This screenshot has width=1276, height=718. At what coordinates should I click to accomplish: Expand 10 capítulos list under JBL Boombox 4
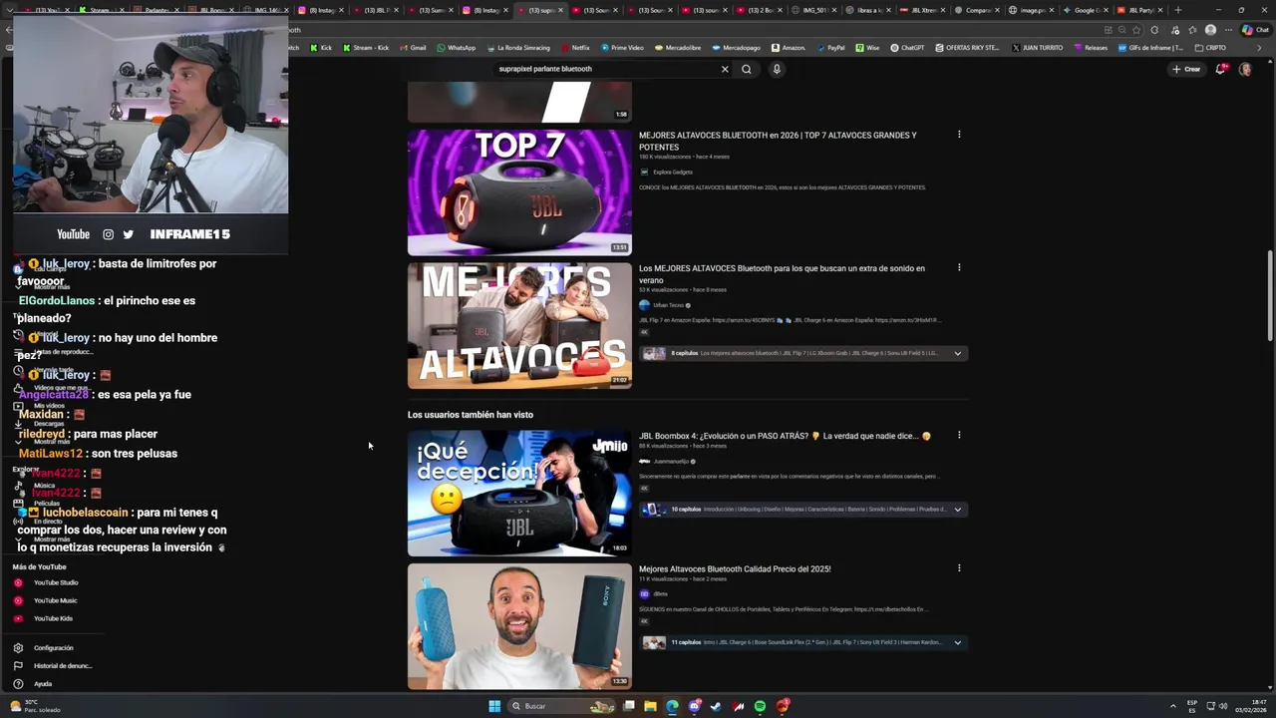[958, 510]
